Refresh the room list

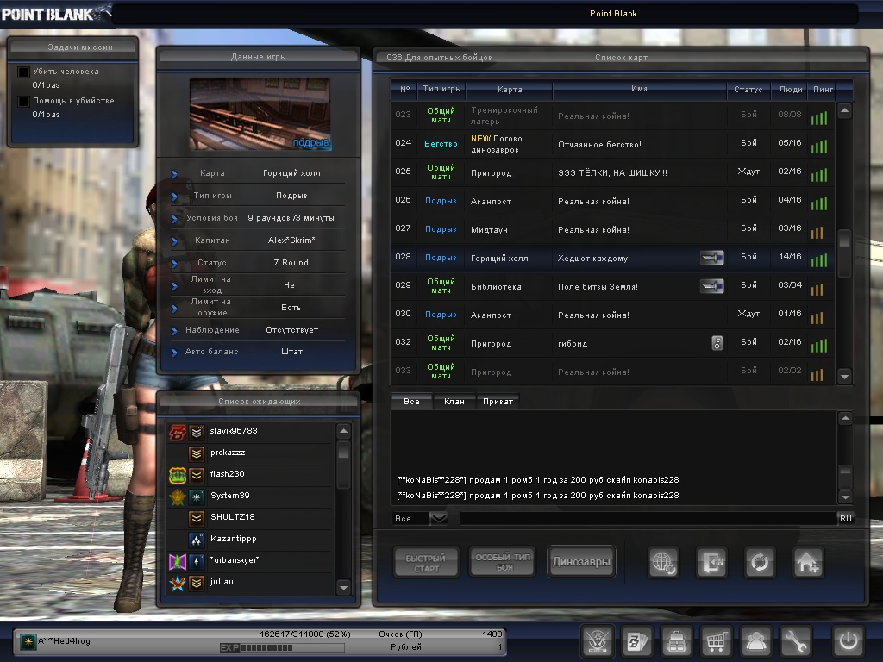760,563
